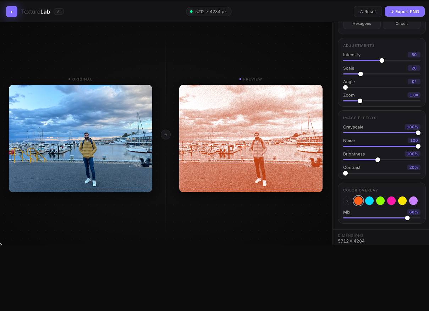Click the TextureLab sparkle logo icon
The width and height of the screenshot is (429, 311).
point(12,12)
